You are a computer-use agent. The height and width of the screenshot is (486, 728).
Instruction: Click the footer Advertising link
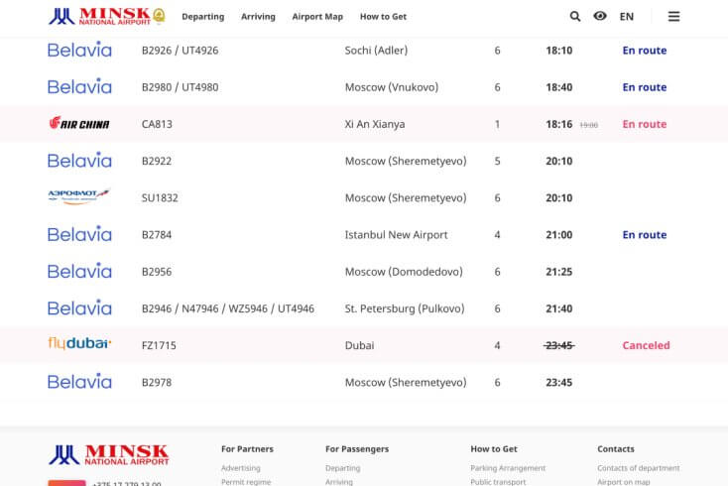click(240, 468)
